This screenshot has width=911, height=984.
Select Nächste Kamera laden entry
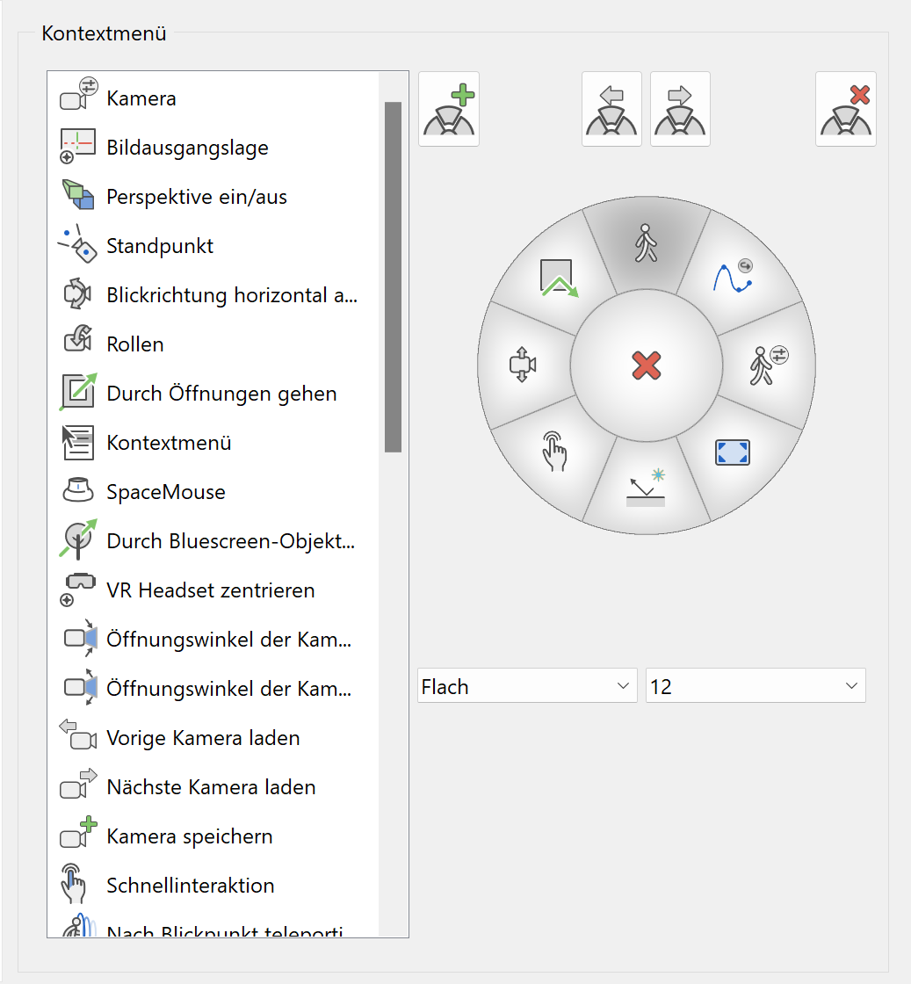(213, 787)
